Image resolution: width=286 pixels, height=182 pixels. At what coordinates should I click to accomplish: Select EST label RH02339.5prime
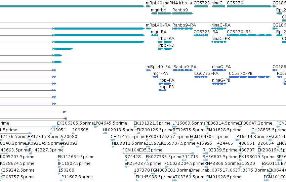pyautogui.click(x=220, y=150)
